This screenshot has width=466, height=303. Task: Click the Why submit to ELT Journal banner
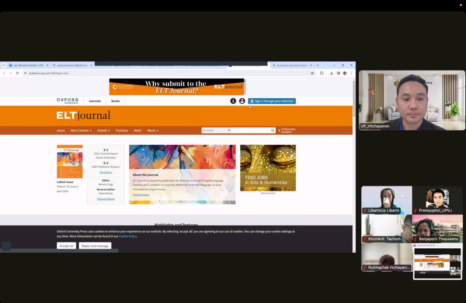point(177,87)
